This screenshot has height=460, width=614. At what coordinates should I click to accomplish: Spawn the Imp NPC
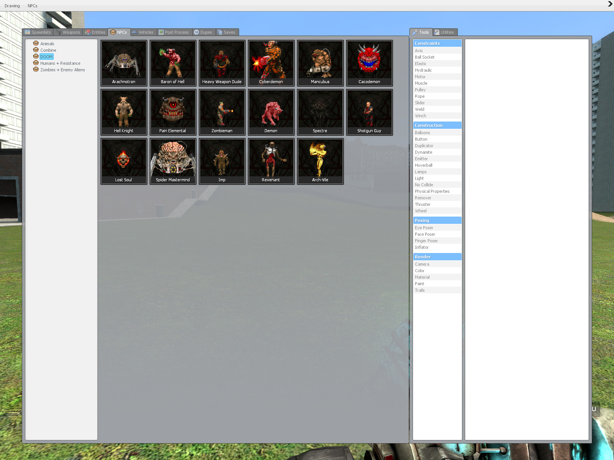[222, 161]
